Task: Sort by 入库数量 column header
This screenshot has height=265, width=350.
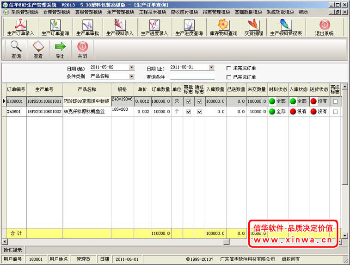Action: click(215, 89)
